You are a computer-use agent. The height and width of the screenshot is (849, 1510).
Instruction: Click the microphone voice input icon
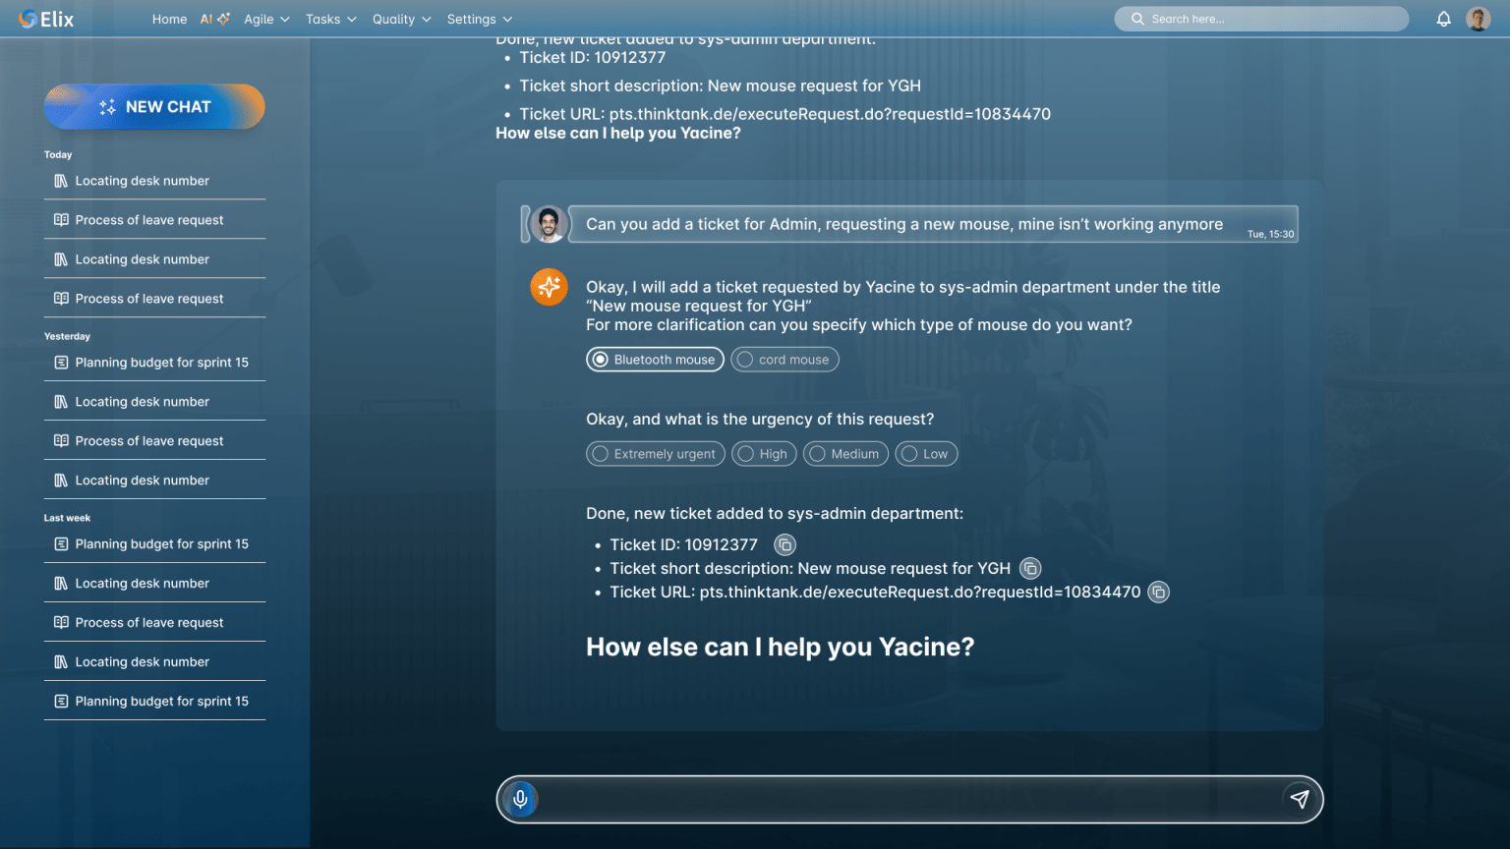tap(520, 799)
